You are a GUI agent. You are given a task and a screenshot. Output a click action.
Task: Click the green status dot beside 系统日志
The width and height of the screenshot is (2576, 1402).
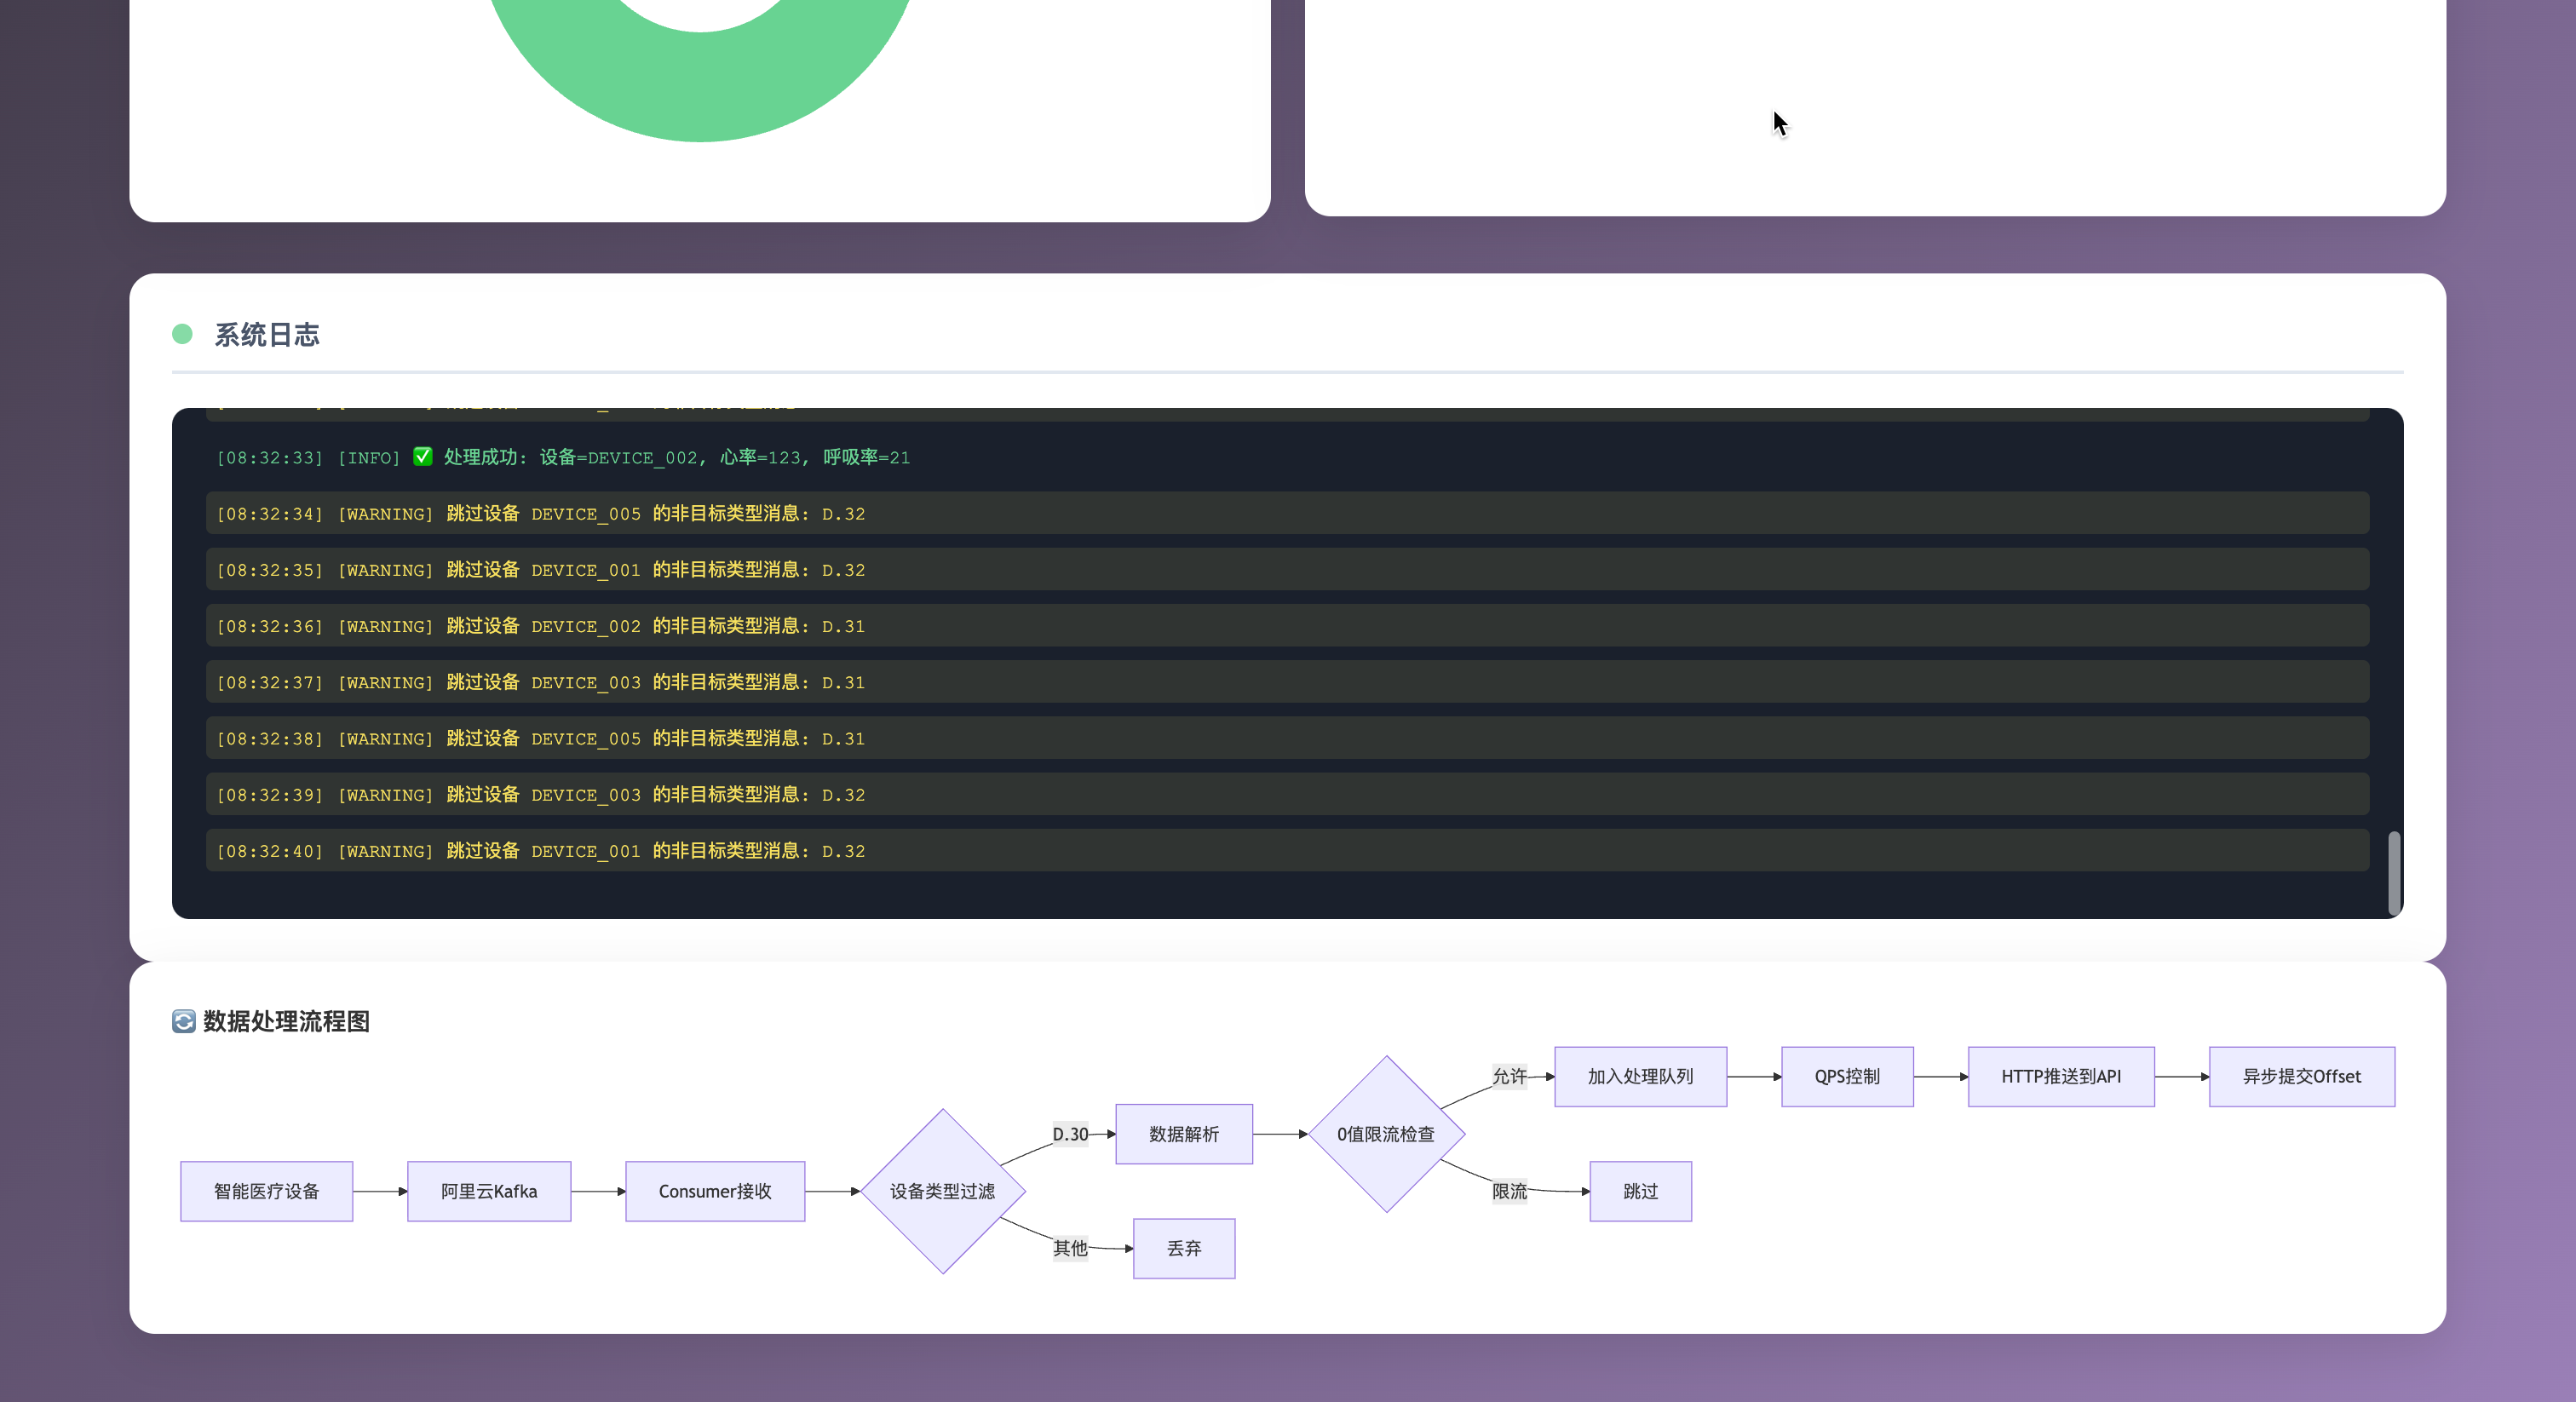(182, 334)
